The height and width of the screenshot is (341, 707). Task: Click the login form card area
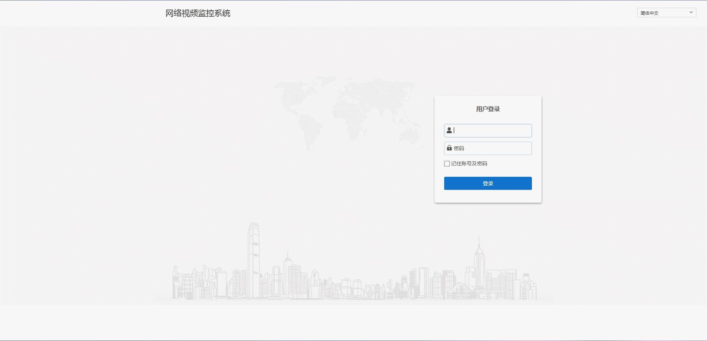[x=488, y=149]
